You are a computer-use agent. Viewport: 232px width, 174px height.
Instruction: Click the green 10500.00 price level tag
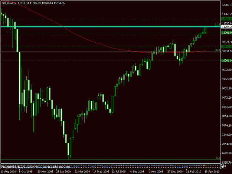[227, 47]
